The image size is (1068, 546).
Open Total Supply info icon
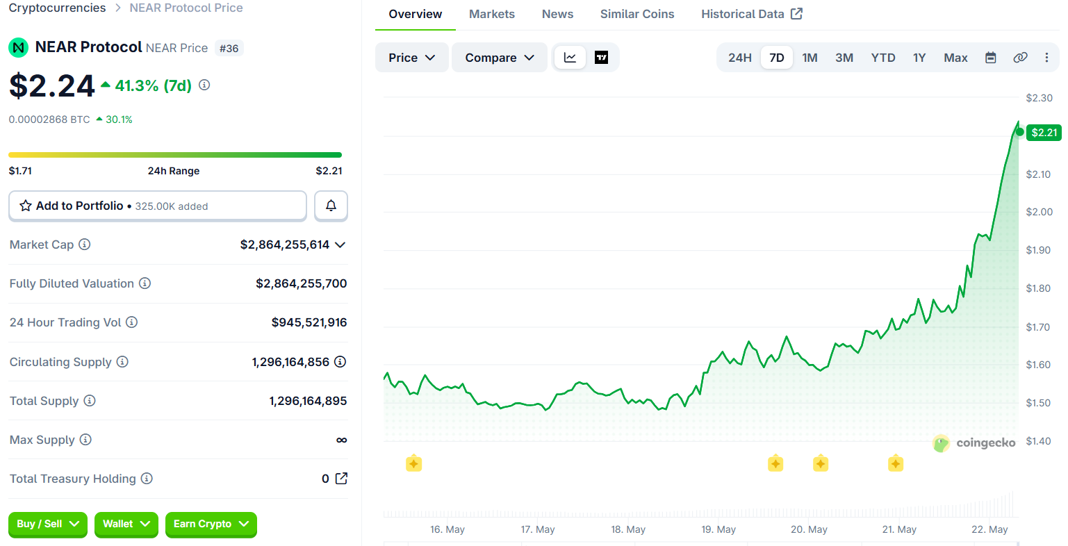pyautogui.click(x=90, y=401)
